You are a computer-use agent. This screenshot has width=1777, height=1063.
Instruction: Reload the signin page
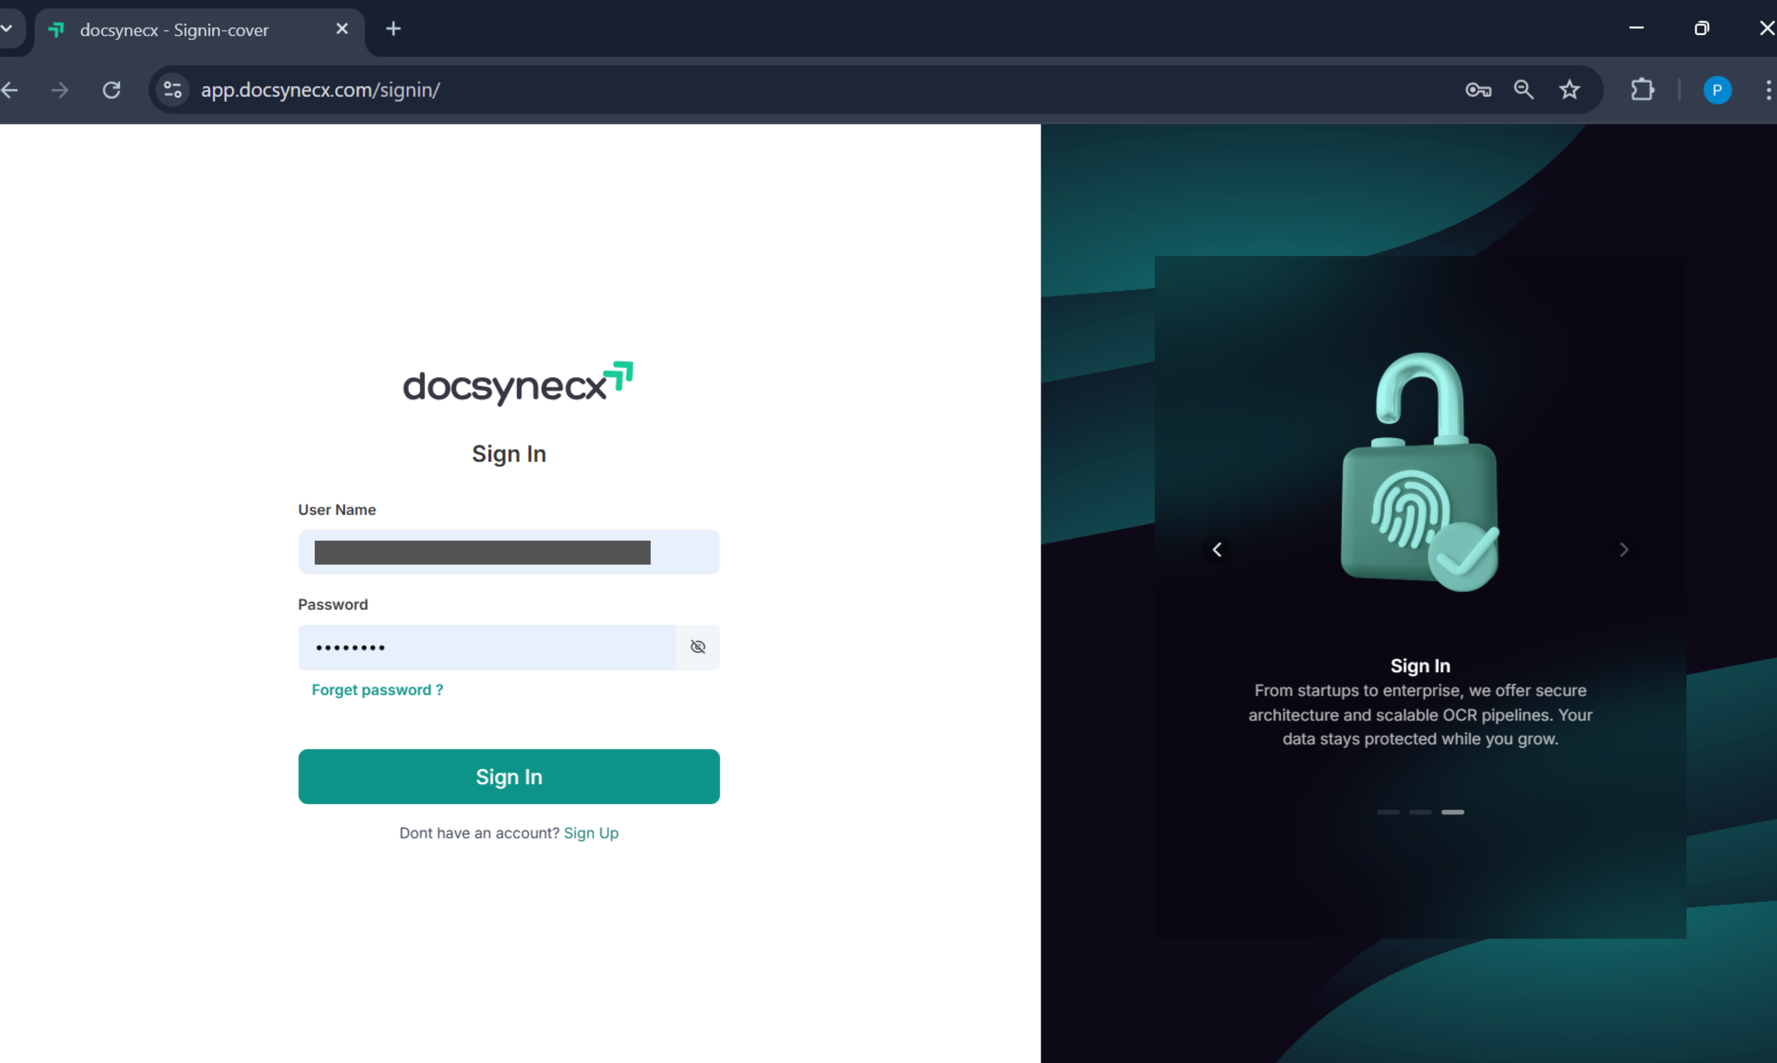(111, 90)
